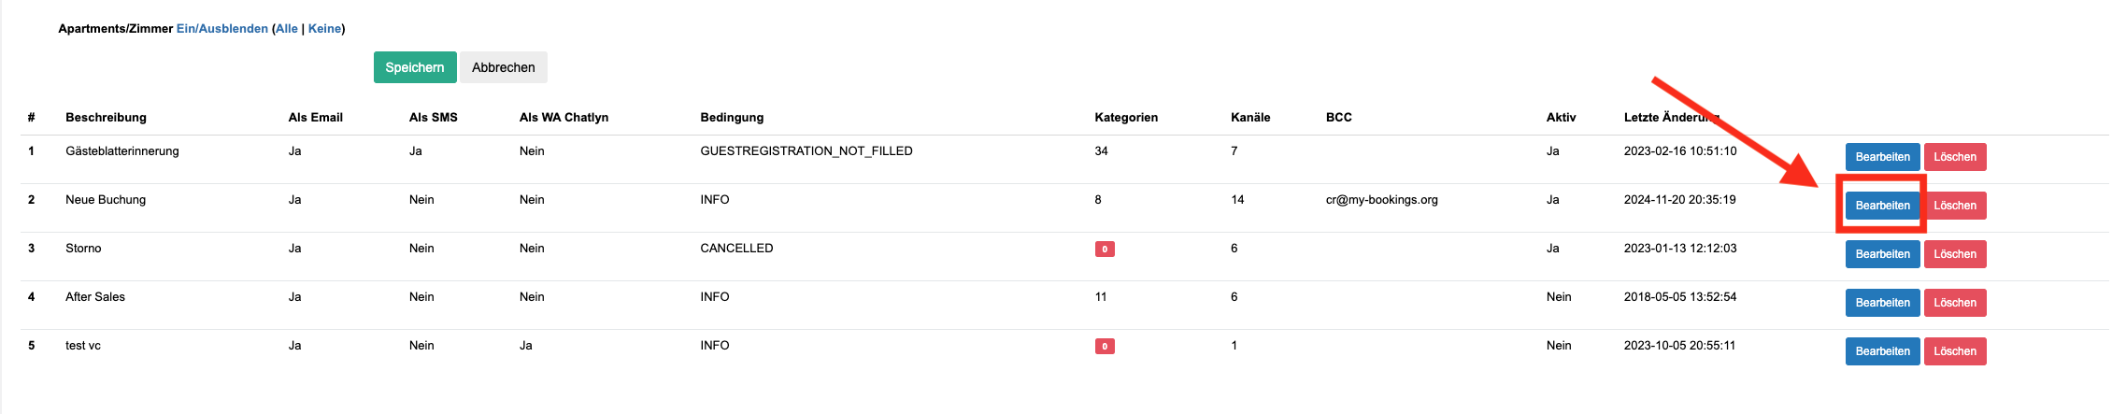Viewport: 2112px width, 414px height.
Task: Edit the Gästeblatterinnerung row via Bearbeiten
Action: 1882,157
